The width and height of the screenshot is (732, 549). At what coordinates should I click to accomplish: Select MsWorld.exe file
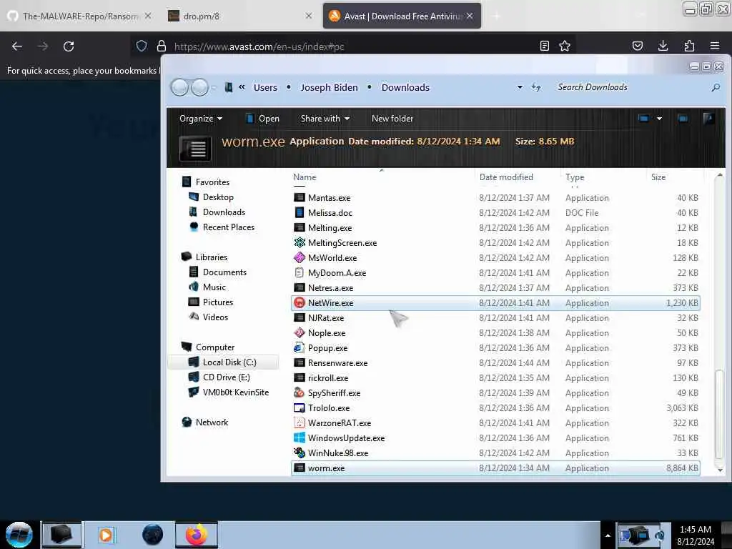[495, 257]
